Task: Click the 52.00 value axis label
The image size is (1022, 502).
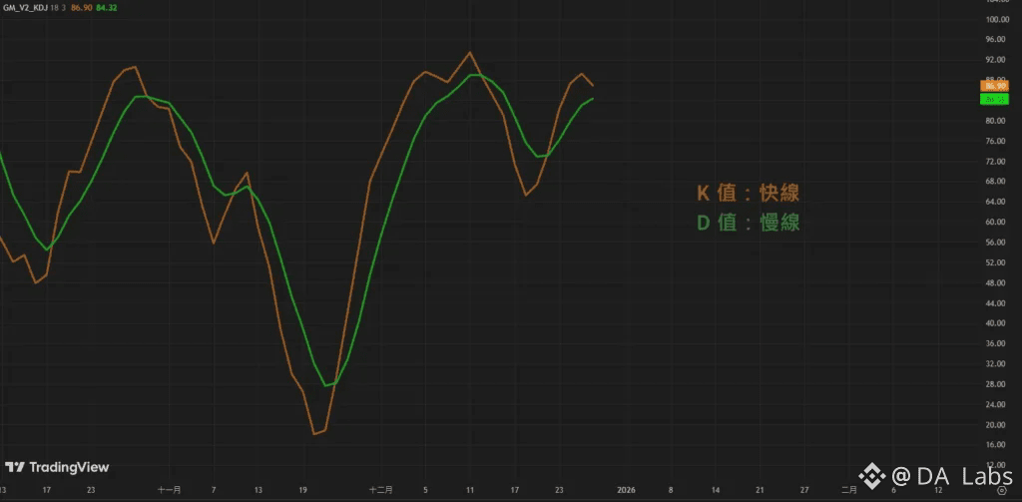Action: tap(997, 262)
